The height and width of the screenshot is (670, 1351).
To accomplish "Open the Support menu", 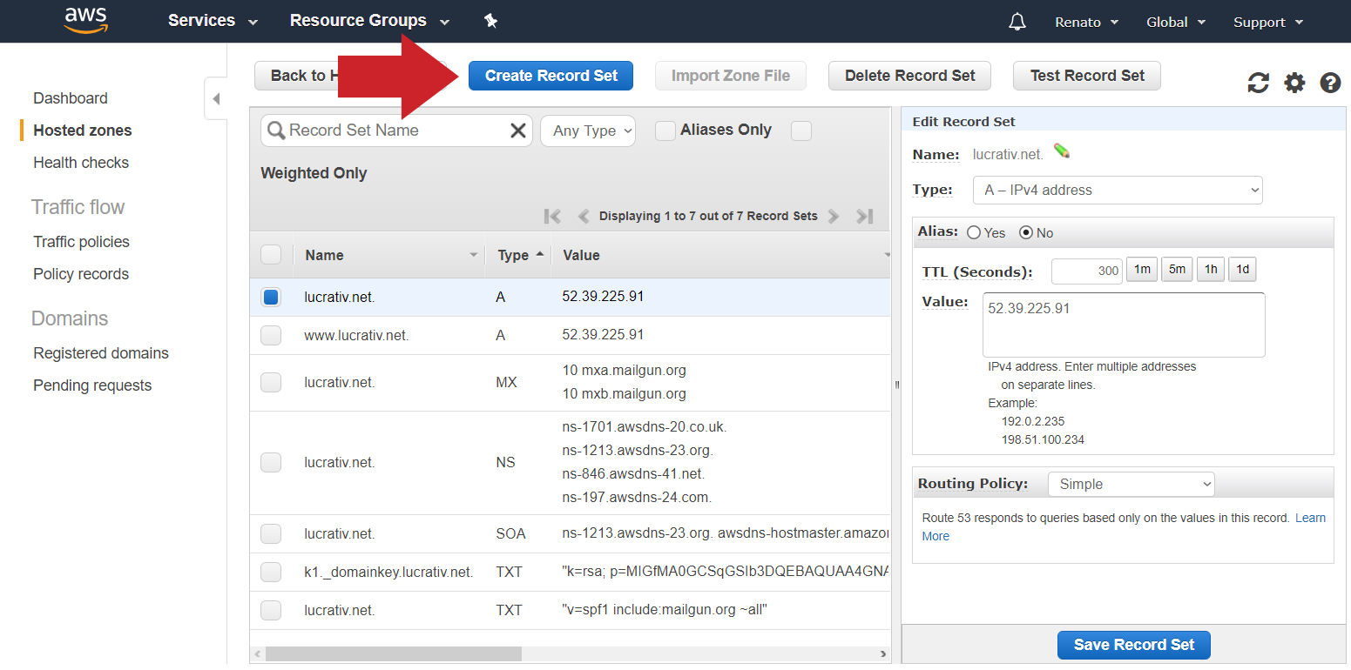I will click(1268, 22).
